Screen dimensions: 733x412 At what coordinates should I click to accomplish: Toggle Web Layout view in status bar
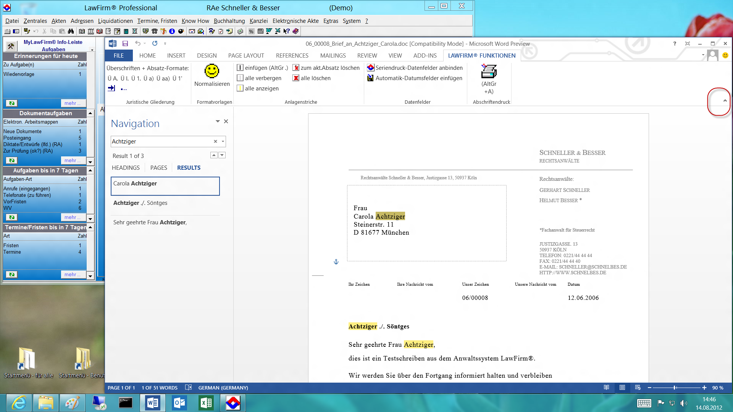click(x=638, y=388)
